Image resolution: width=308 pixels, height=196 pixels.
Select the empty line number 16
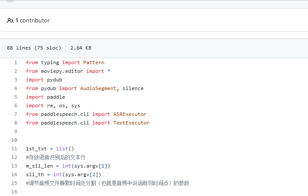click(x=15, y=192)
